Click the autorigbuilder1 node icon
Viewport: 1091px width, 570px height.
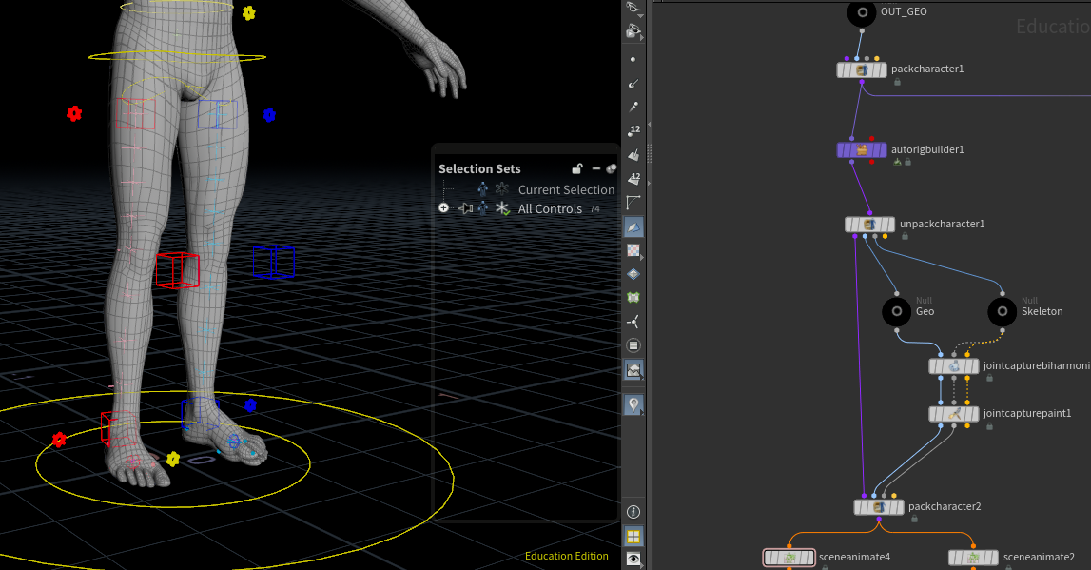(861, 149)
